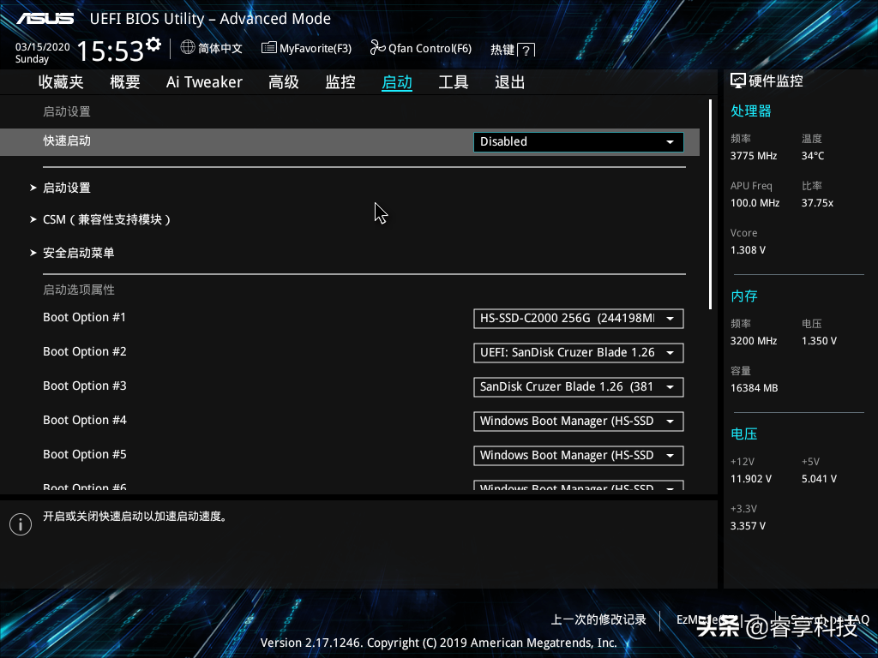This screenshot has height=658, width=878.
Task: Switch to the 概要 tab
Action: [125, 82]
